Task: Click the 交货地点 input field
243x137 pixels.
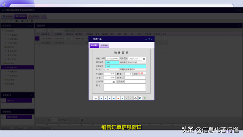Action: tap(135, 82)
